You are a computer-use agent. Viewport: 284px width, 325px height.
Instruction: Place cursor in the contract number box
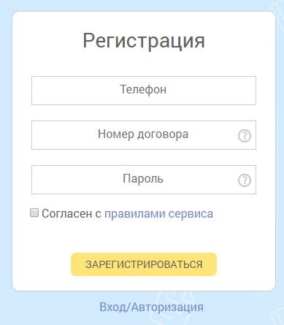click(x=144, y=135)
